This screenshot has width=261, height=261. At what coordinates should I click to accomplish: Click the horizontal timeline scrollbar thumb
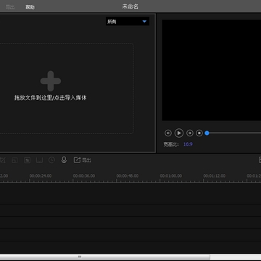click(105, 257)
